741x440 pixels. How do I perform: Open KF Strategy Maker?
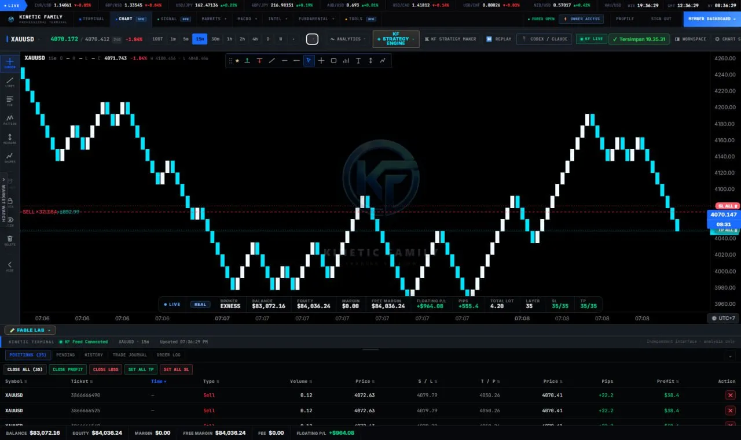coord(450,39)
